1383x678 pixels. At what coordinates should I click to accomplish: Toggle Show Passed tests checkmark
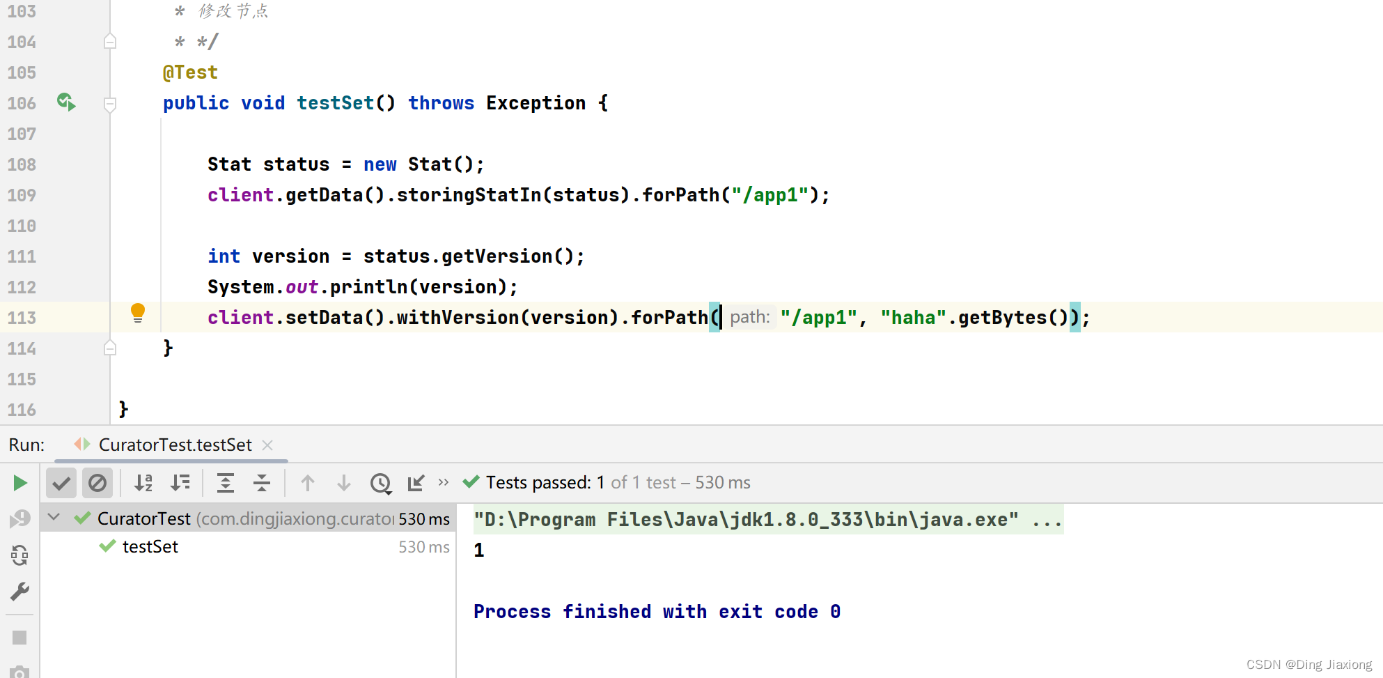pos(61,483)
